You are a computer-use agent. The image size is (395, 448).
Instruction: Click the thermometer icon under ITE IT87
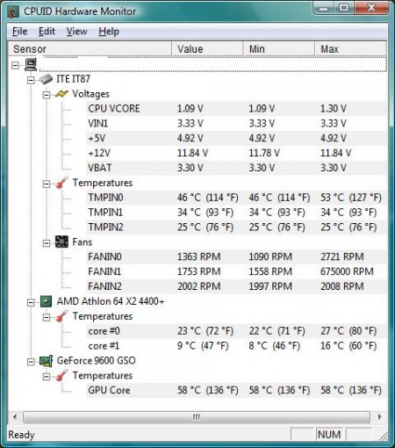click(61, 183)
